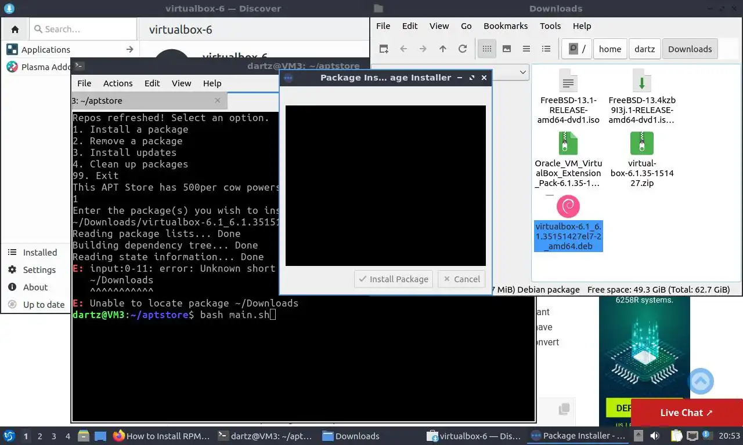This screenshot has width=743, height=445.
Task: Select the virtualbox-6.1 deb package
Action: [x=568, y=223]
